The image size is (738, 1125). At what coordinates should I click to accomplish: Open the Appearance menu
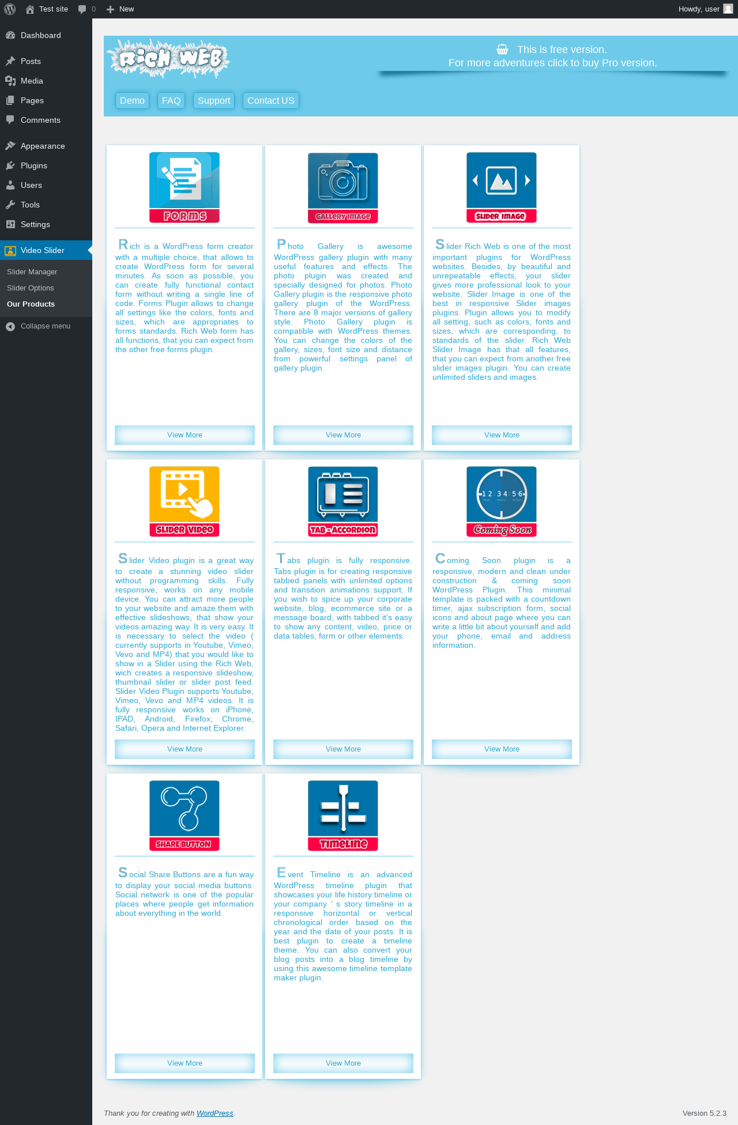(46, 146)
